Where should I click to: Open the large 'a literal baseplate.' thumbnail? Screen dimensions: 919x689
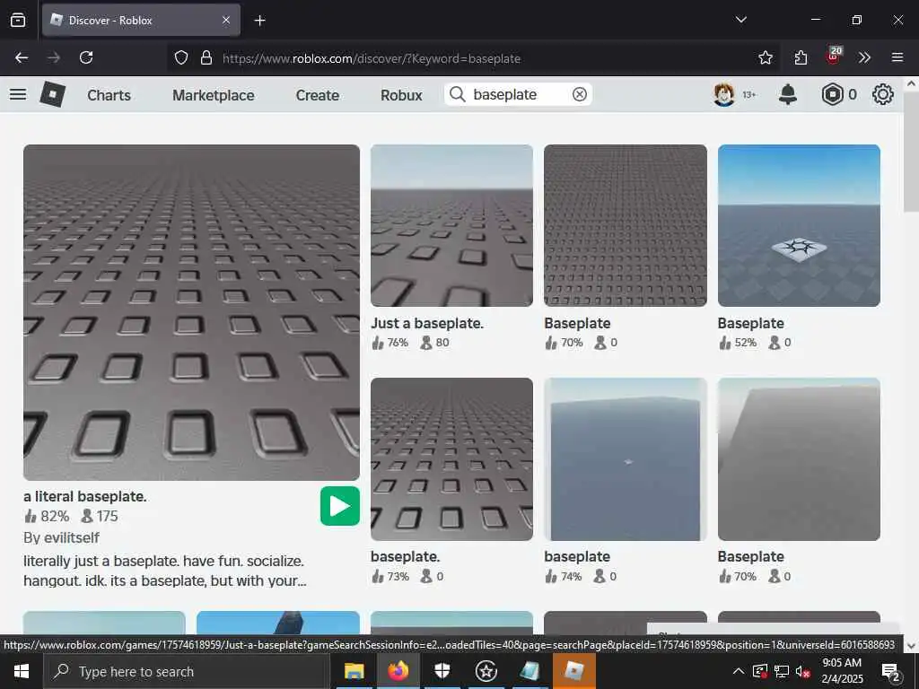click(x=192, y=312)
